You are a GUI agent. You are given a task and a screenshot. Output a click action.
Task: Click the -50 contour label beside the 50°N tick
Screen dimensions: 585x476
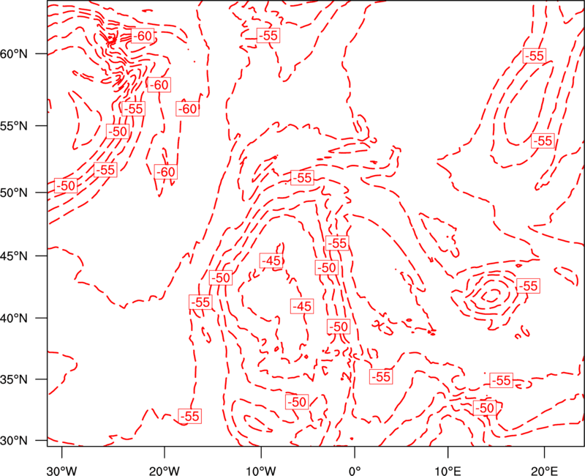point(66,186)
